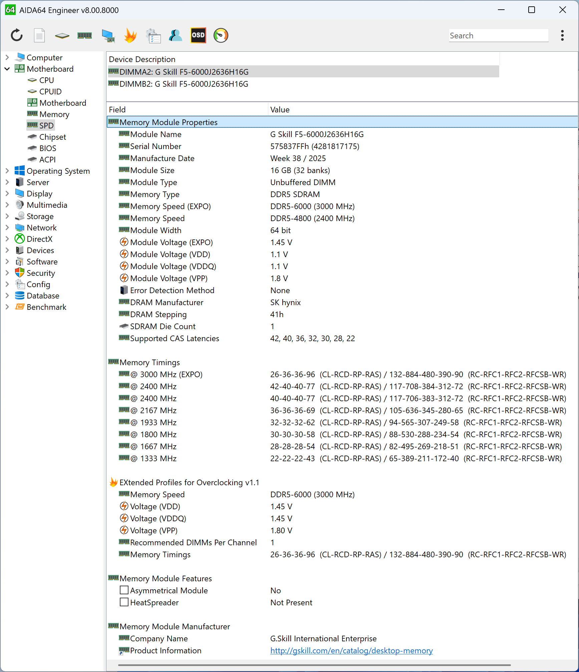Click into the Search field
The height and width of the screenshot is (672, 579).
click(498, 36)
